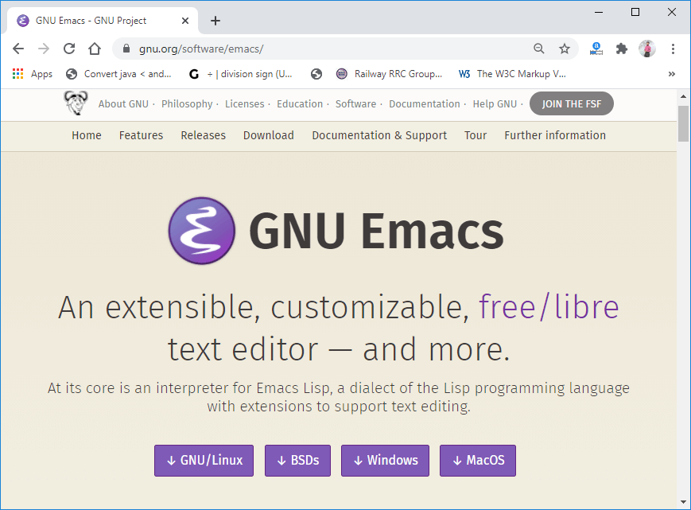Screen dimensions: 691x510
Task: Click the Windows download button
Action: click(385, 461)
